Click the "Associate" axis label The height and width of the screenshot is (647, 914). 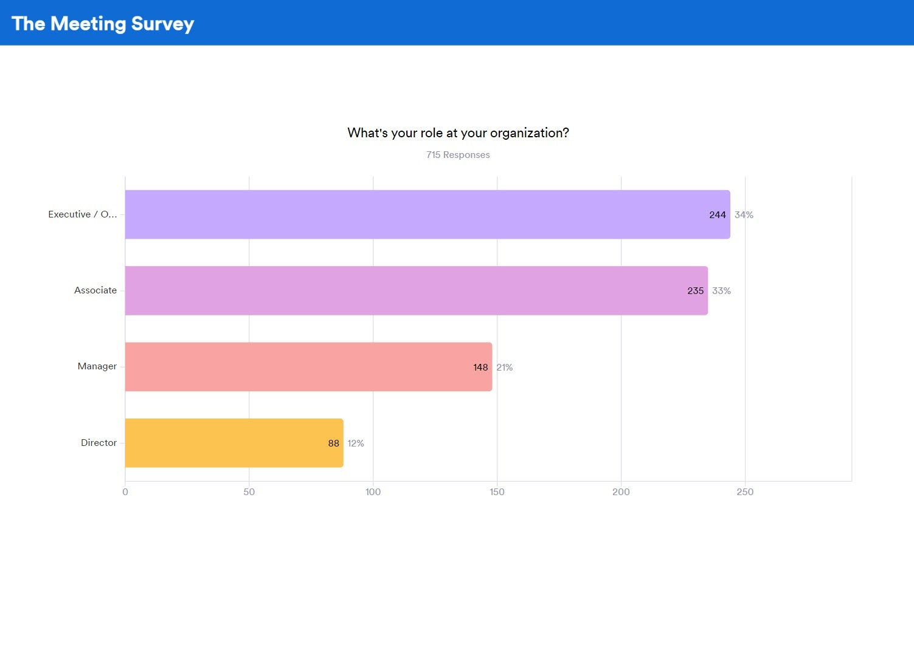[95, 290]
